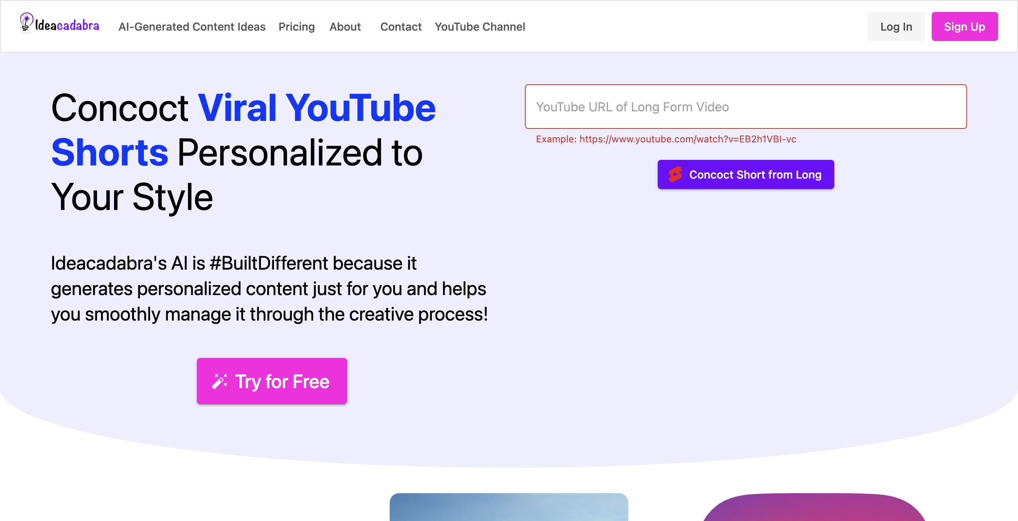
Task: Click the example YouTube URL text
Action: [x=688, y=139]
